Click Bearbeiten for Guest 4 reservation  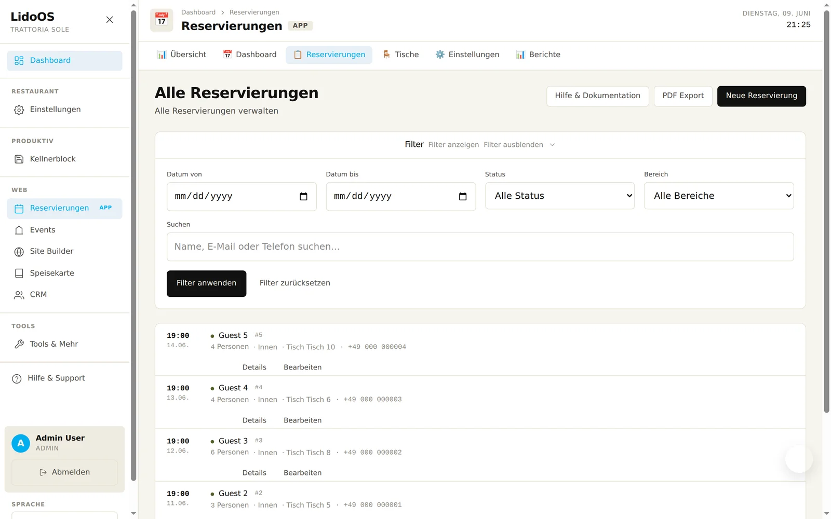coord(303,420)
